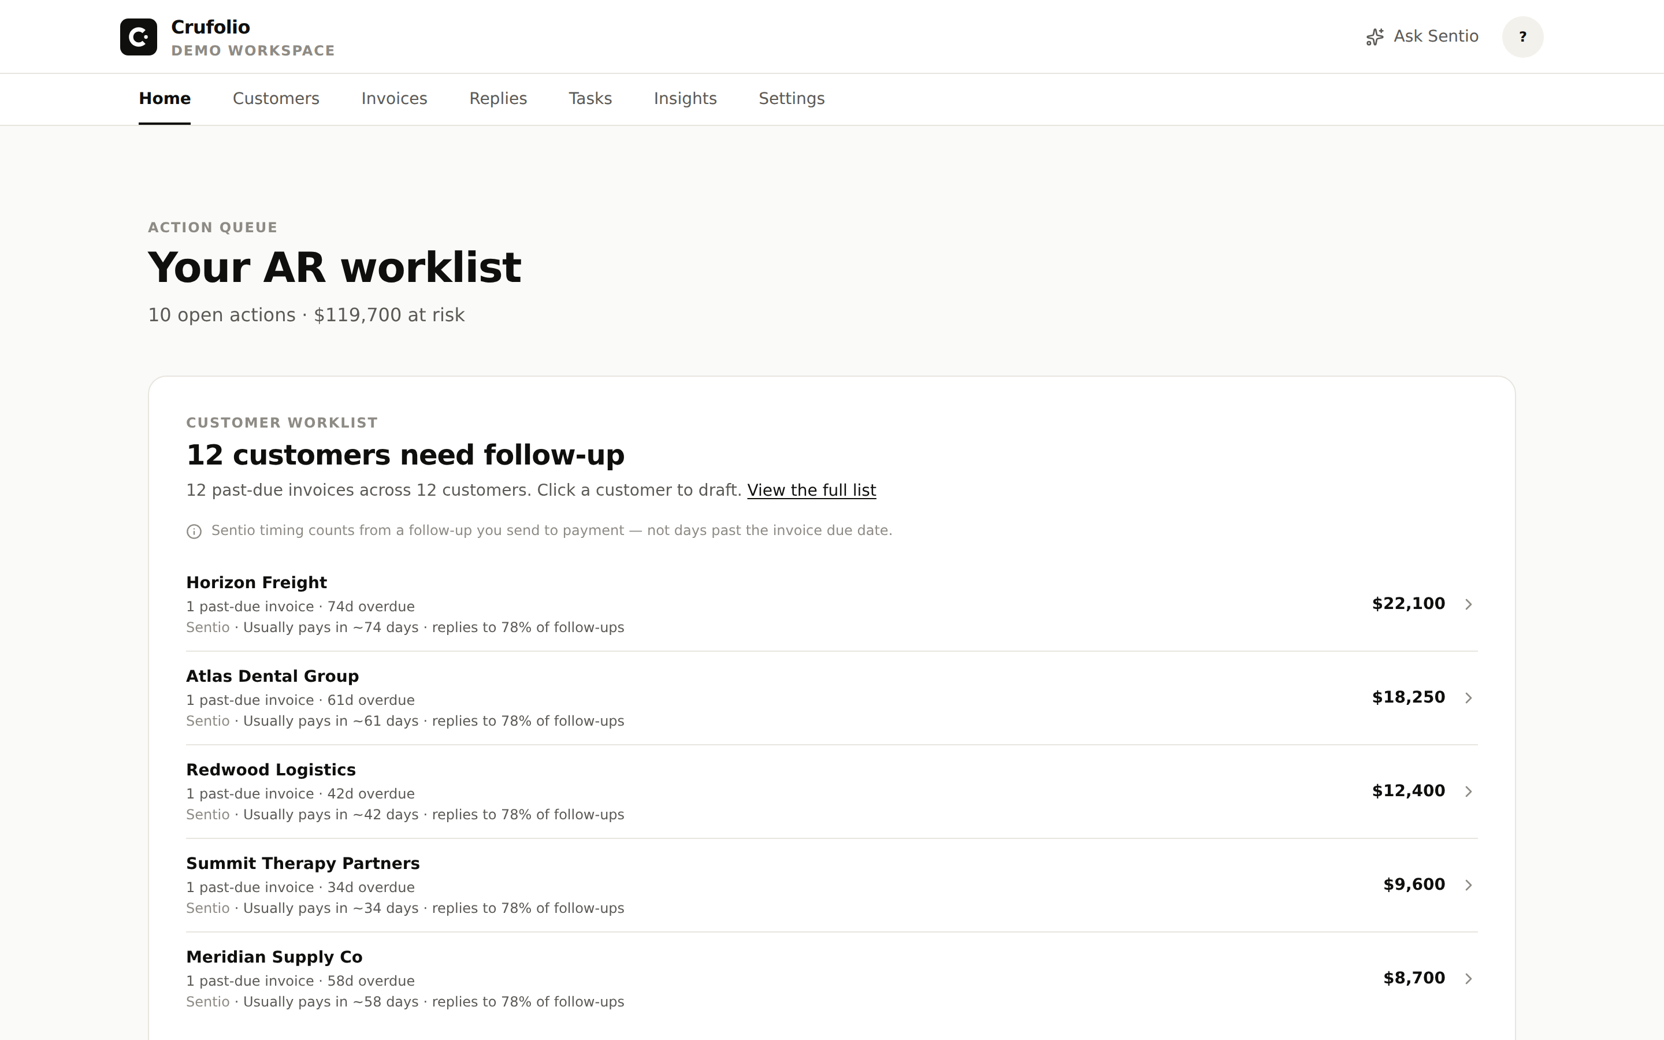Click the '12 customers need follow-up' heading
This screenshot has width=1664, height=1040.
click(405, 455)
